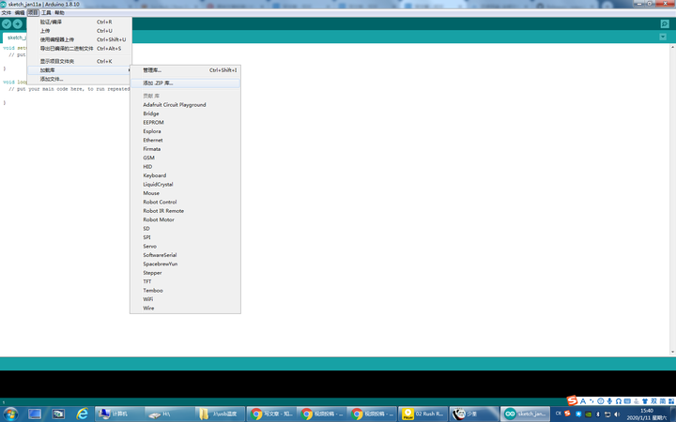Include the Servo library

tap(185, 247)
